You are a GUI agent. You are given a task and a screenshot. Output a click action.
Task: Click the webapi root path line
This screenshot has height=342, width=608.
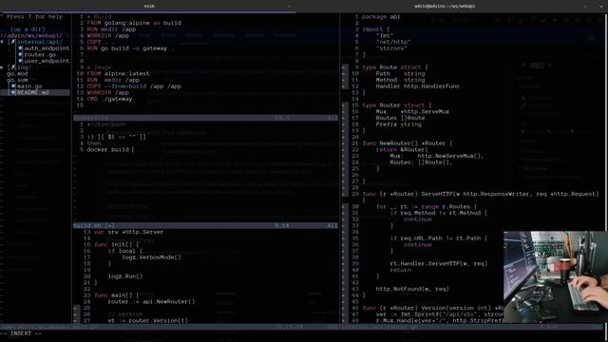31,36
